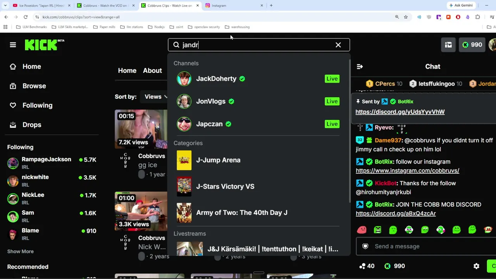The height and width of the screenshot is (279, 496).
Task: Choose the J-Jump Arena category
Action: (258, 160)
